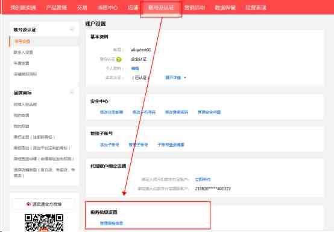Click the （已认证） status text
The height and width of the screenshot is (232, 334).
(140, 78)
